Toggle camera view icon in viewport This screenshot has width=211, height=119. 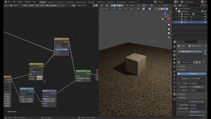[x=169, y=33]
